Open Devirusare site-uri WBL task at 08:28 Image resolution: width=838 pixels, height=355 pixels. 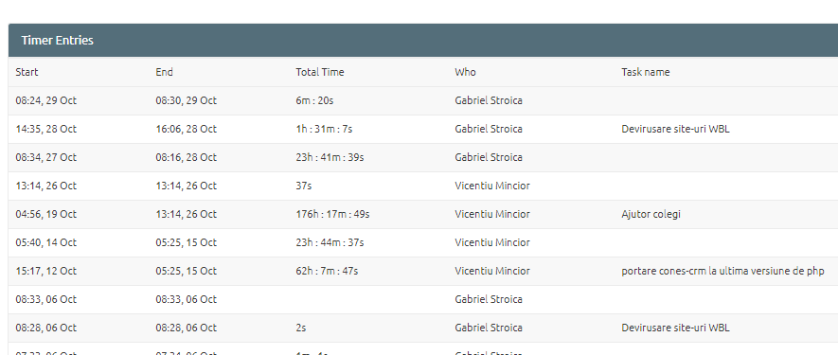tap(675, 328)
